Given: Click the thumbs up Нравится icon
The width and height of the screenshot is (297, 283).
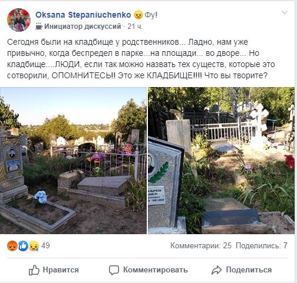Looking at the screenshot, I should [x=34, y=270].
